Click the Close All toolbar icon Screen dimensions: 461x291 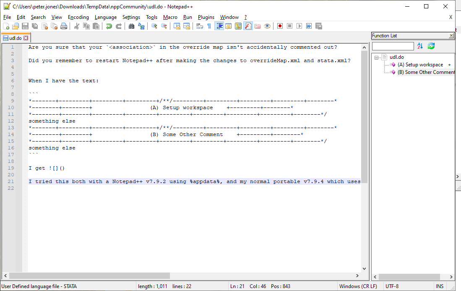tap(55, 26)
